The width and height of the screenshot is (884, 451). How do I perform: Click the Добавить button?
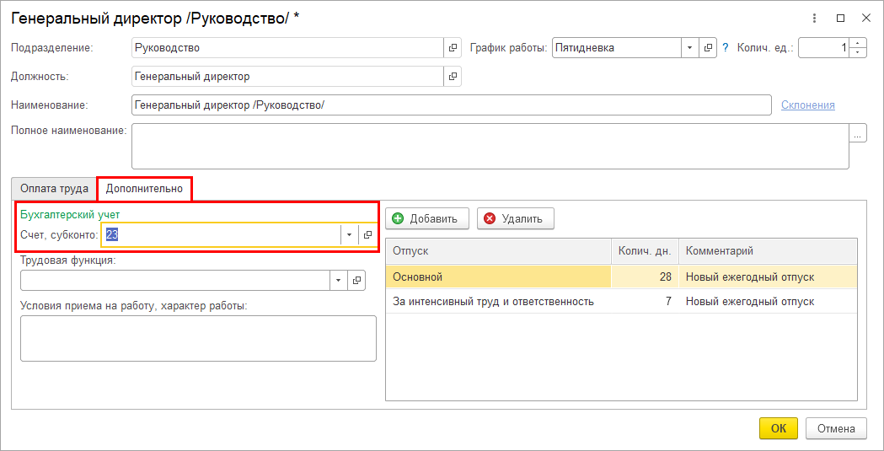click(x=426, y=218)
